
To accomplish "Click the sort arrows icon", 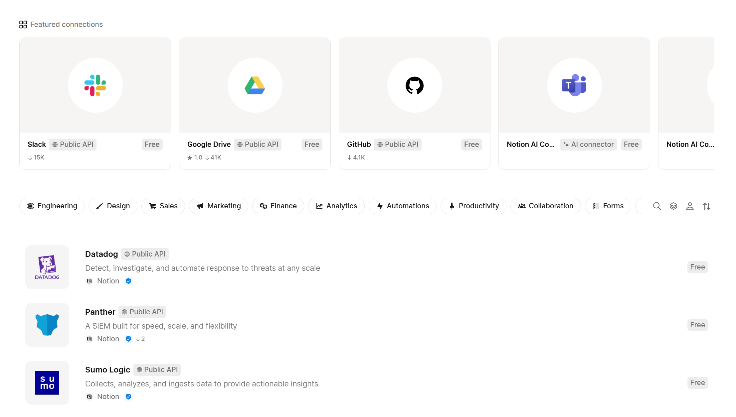I will (x=707, y=206).
